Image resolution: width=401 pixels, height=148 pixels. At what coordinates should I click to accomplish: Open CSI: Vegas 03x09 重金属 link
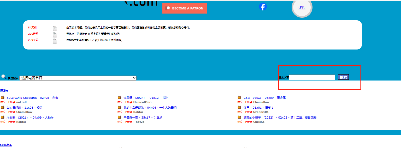click(264, 98)
